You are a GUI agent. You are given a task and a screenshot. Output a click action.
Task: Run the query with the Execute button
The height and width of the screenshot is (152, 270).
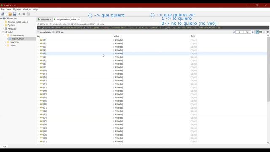tap(19, 14)
